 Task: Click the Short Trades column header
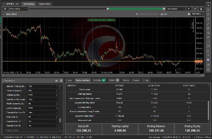[189, 85]
